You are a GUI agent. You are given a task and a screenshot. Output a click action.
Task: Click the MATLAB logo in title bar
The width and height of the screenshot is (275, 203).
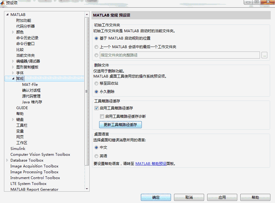pos(2,3)
